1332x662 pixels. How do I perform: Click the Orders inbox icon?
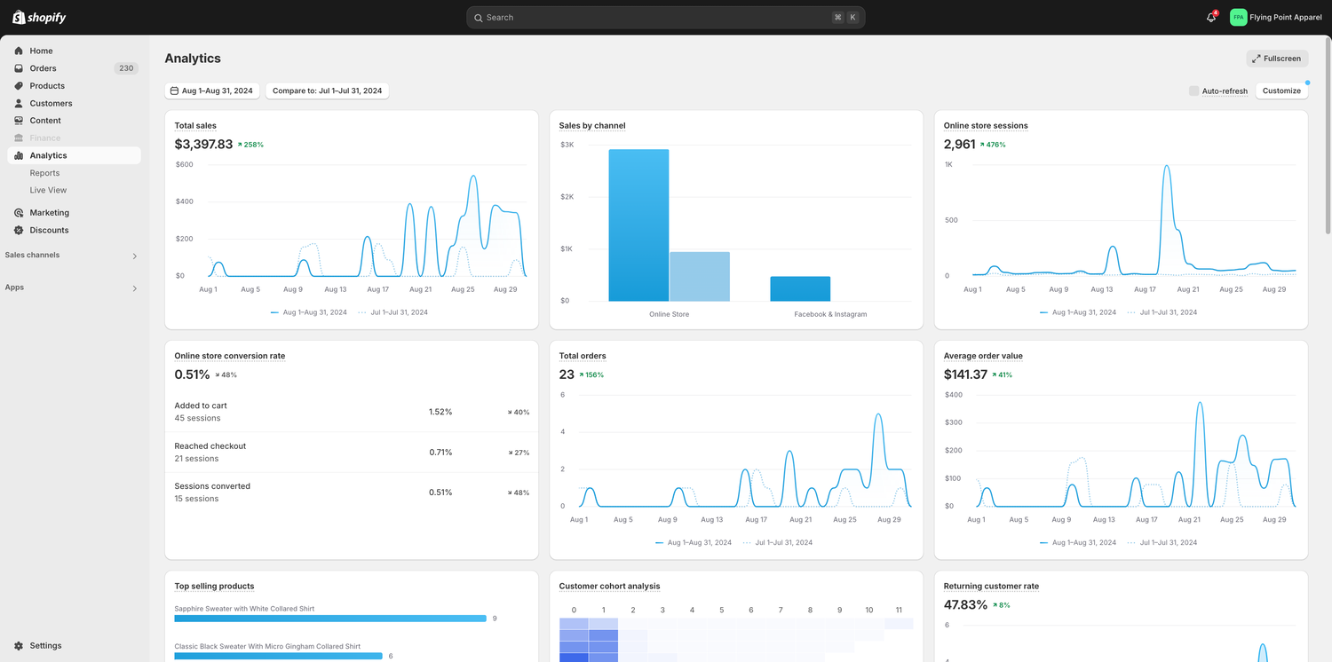pos(19,68)
